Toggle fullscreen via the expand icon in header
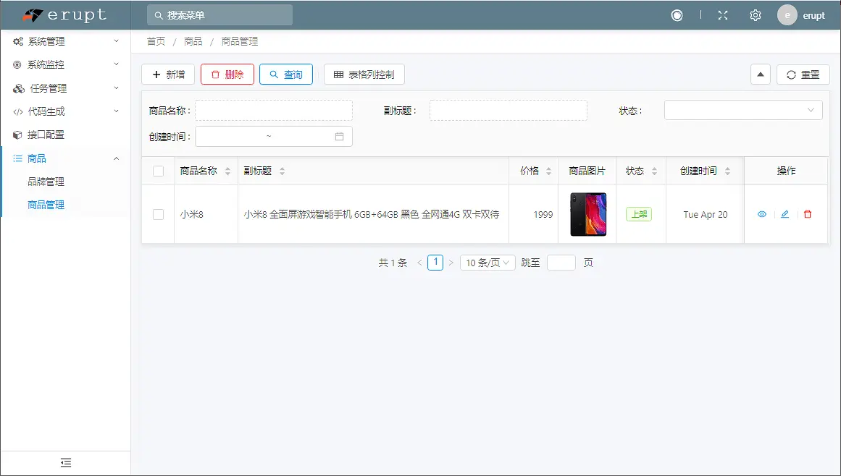 tap(722, 14)
